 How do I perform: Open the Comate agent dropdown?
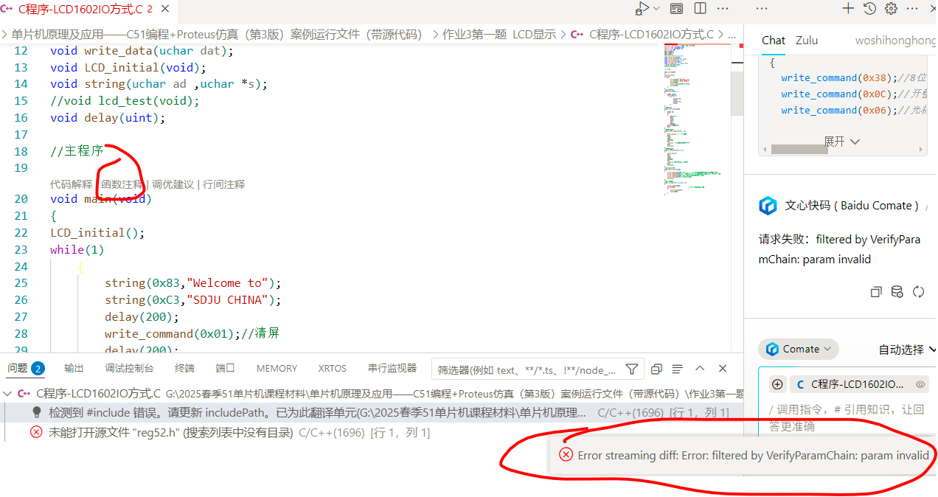799,349
